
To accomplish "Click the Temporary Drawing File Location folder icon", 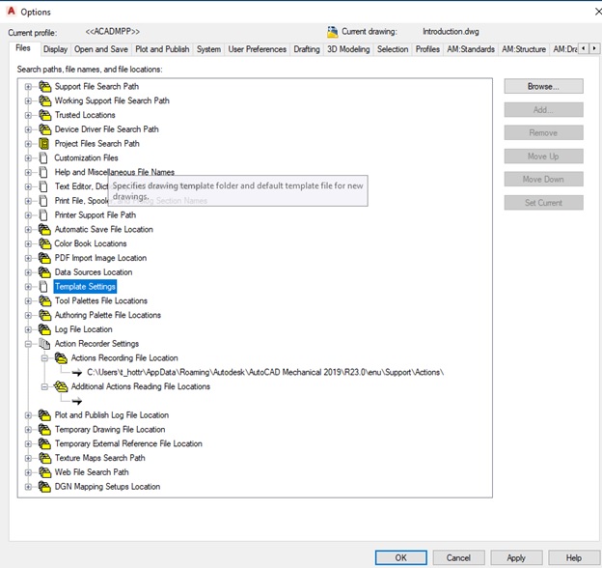I will [x=45, y=430].
